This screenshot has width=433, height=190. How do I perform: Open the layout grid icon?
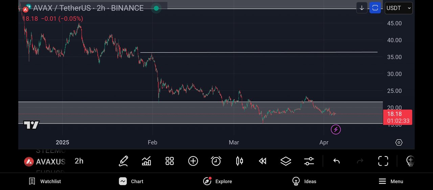click(x=169, y=161)
